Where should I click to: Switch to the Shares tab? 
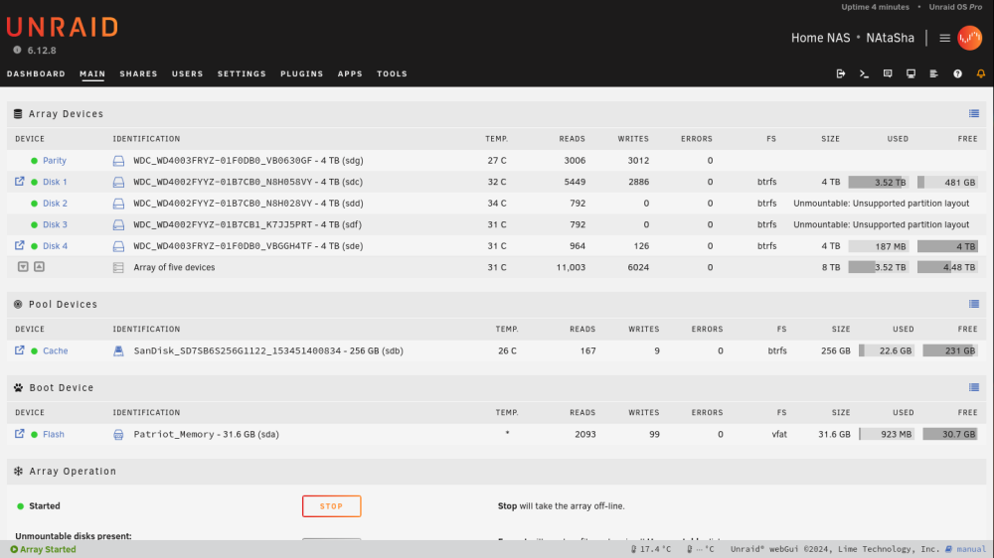[138, 74]
